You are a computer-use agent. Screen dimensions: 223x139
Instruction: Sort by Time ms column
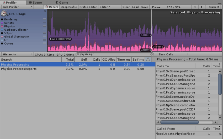pos(124,60)
